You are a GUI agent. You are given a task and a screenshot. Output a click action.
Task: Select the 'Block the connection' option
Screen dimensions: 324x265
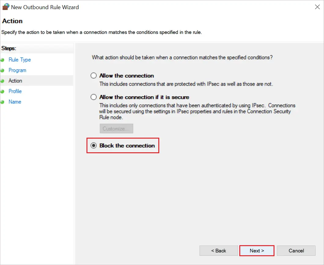pos(94,146)
